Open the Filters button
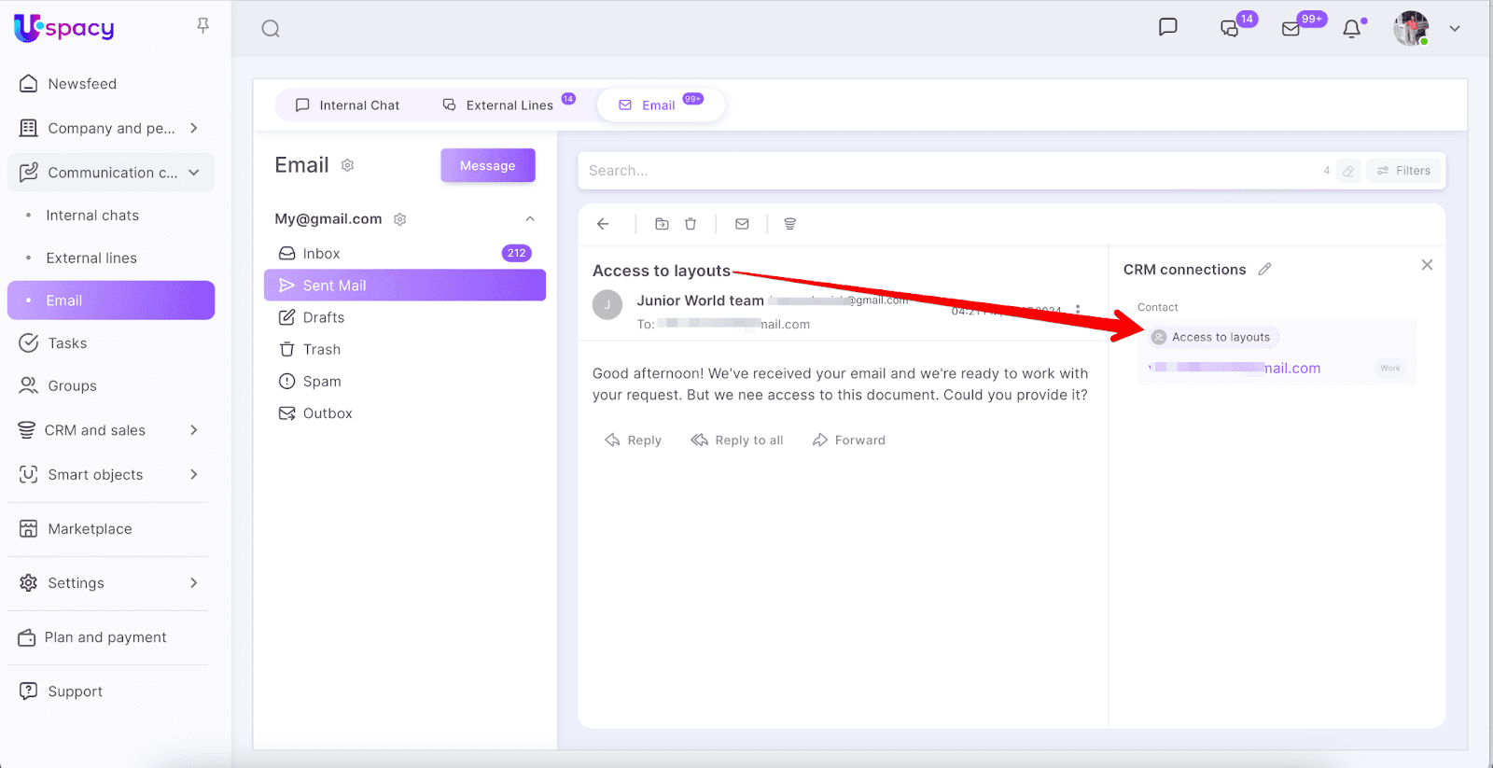The height and width of the screenshot is (768, 1493). pyautogui.click(x=1403, y=171)
